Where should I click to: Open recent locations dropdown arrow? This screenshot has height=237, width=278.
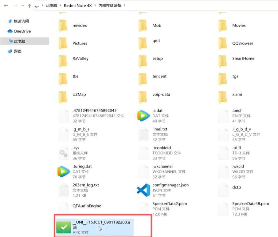click(x=23, y=6)
